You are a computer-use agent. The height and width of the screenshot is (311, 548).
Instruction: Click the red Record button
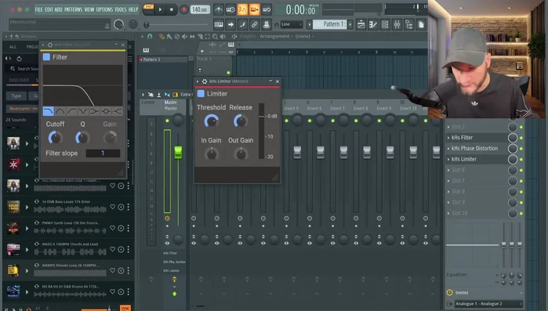tap(183, 9)
